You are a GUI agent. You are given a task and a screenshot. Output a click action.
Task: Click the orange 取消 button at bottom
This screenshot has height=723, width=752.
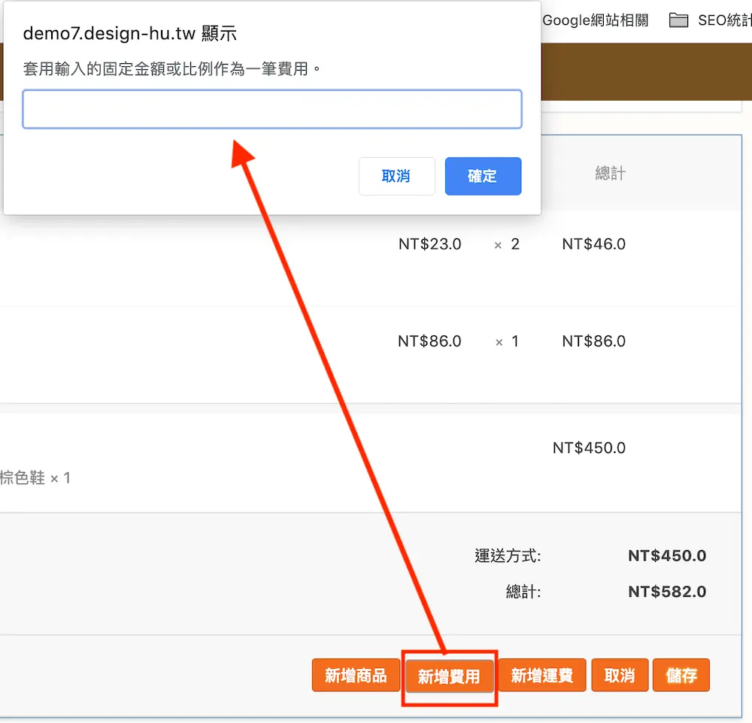[620, 675]
